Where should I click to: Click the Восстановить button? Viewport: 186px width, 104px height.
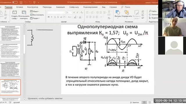(x=37, y=15)
